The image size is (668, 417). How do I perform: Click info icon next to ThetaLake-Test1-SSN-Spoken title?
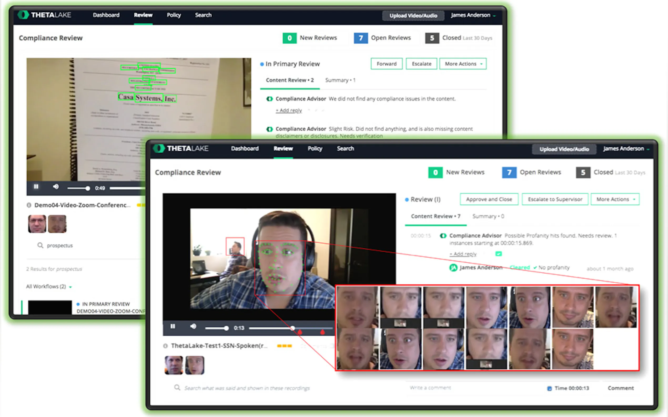pos(165,346)
